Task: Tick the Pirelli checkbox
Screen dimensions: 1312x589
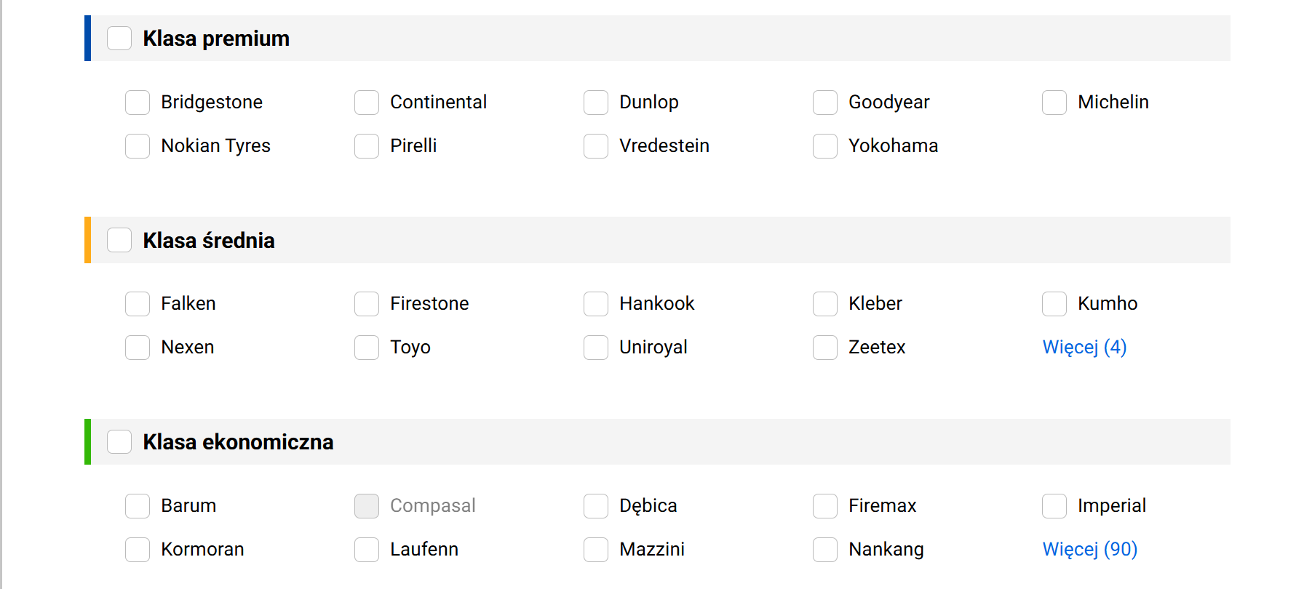Action: (x=367, y=146)
